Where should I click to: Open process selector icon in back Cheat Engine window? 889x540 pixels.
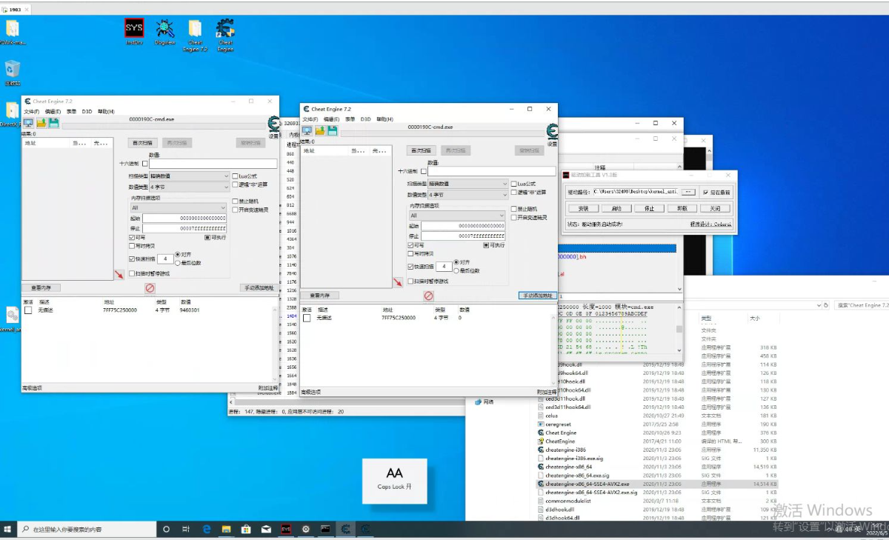[x=28, y=123]
